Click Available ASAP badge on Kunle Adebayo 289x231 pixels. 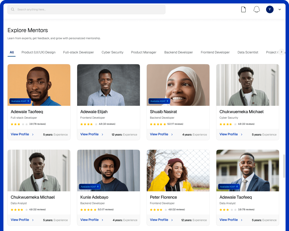[x=90, y=187]
